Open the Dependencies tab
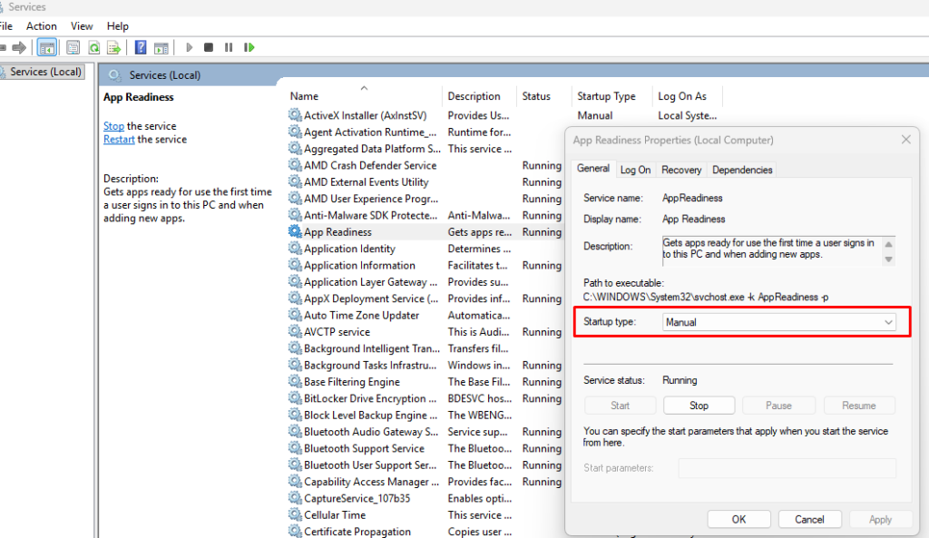The width and height of the screenshot is (929, 538). pyautogui.click(x=742, y=170)
